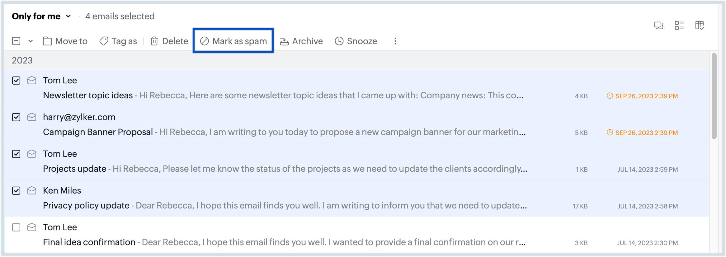Click the Mark as spam icon
Screen dimensions: 726x257
204,41
